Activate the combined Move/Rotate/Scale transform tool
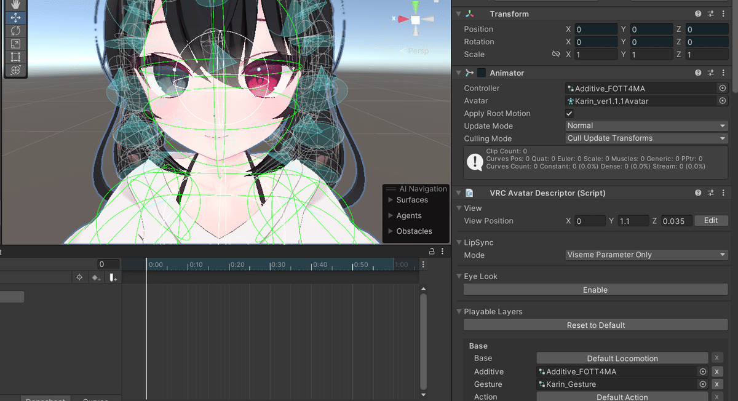The image size is (738, 401). click(x=15, y=70)
